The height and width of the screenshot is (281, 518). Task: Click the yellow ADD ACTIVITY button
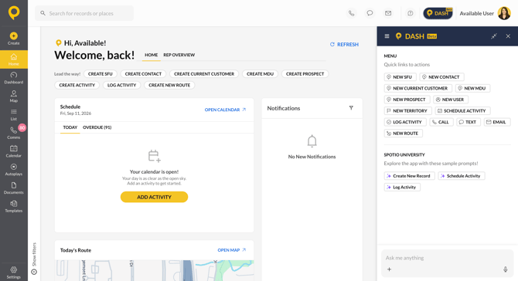155,197
